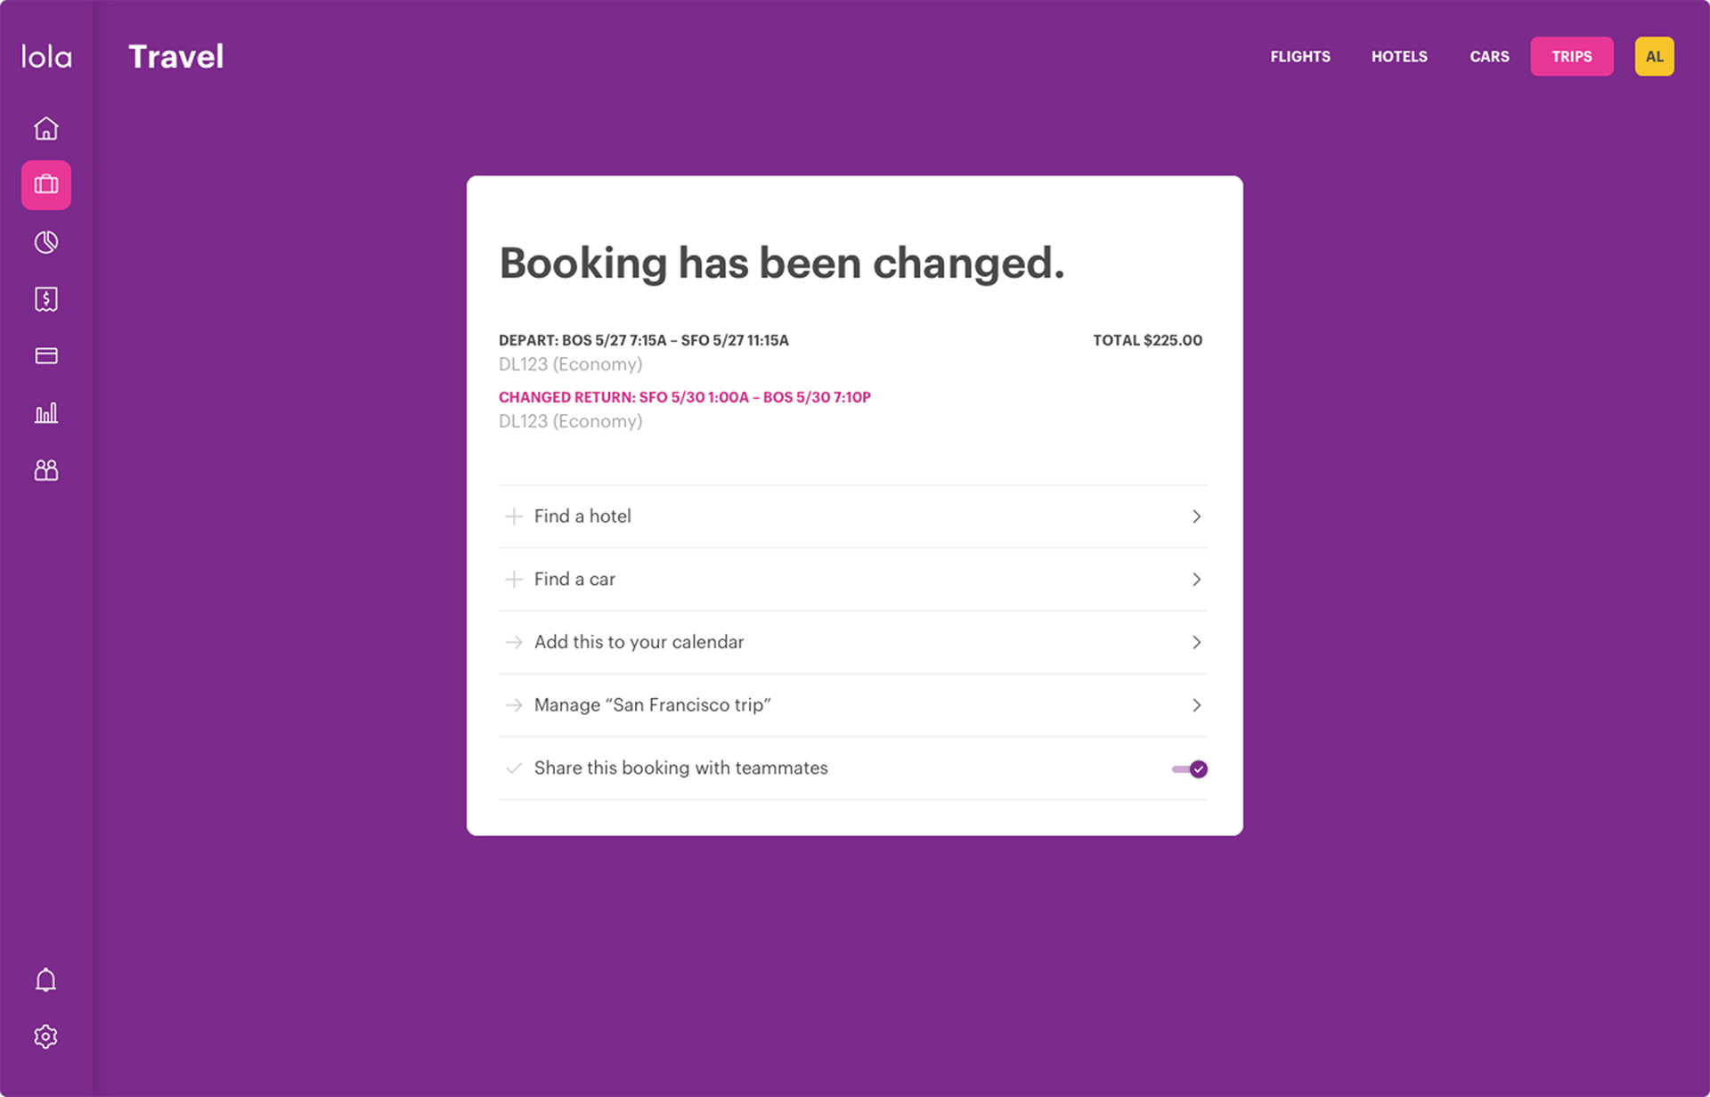Open the Home icon in sidebar

[46, 128]
